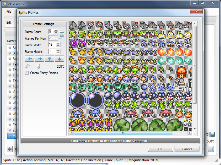Image resolution: width=221 pixels, height=165 pixels.
Task: Click 'Magnification: 500%' in the status bar
Action: tap(143, 160)
